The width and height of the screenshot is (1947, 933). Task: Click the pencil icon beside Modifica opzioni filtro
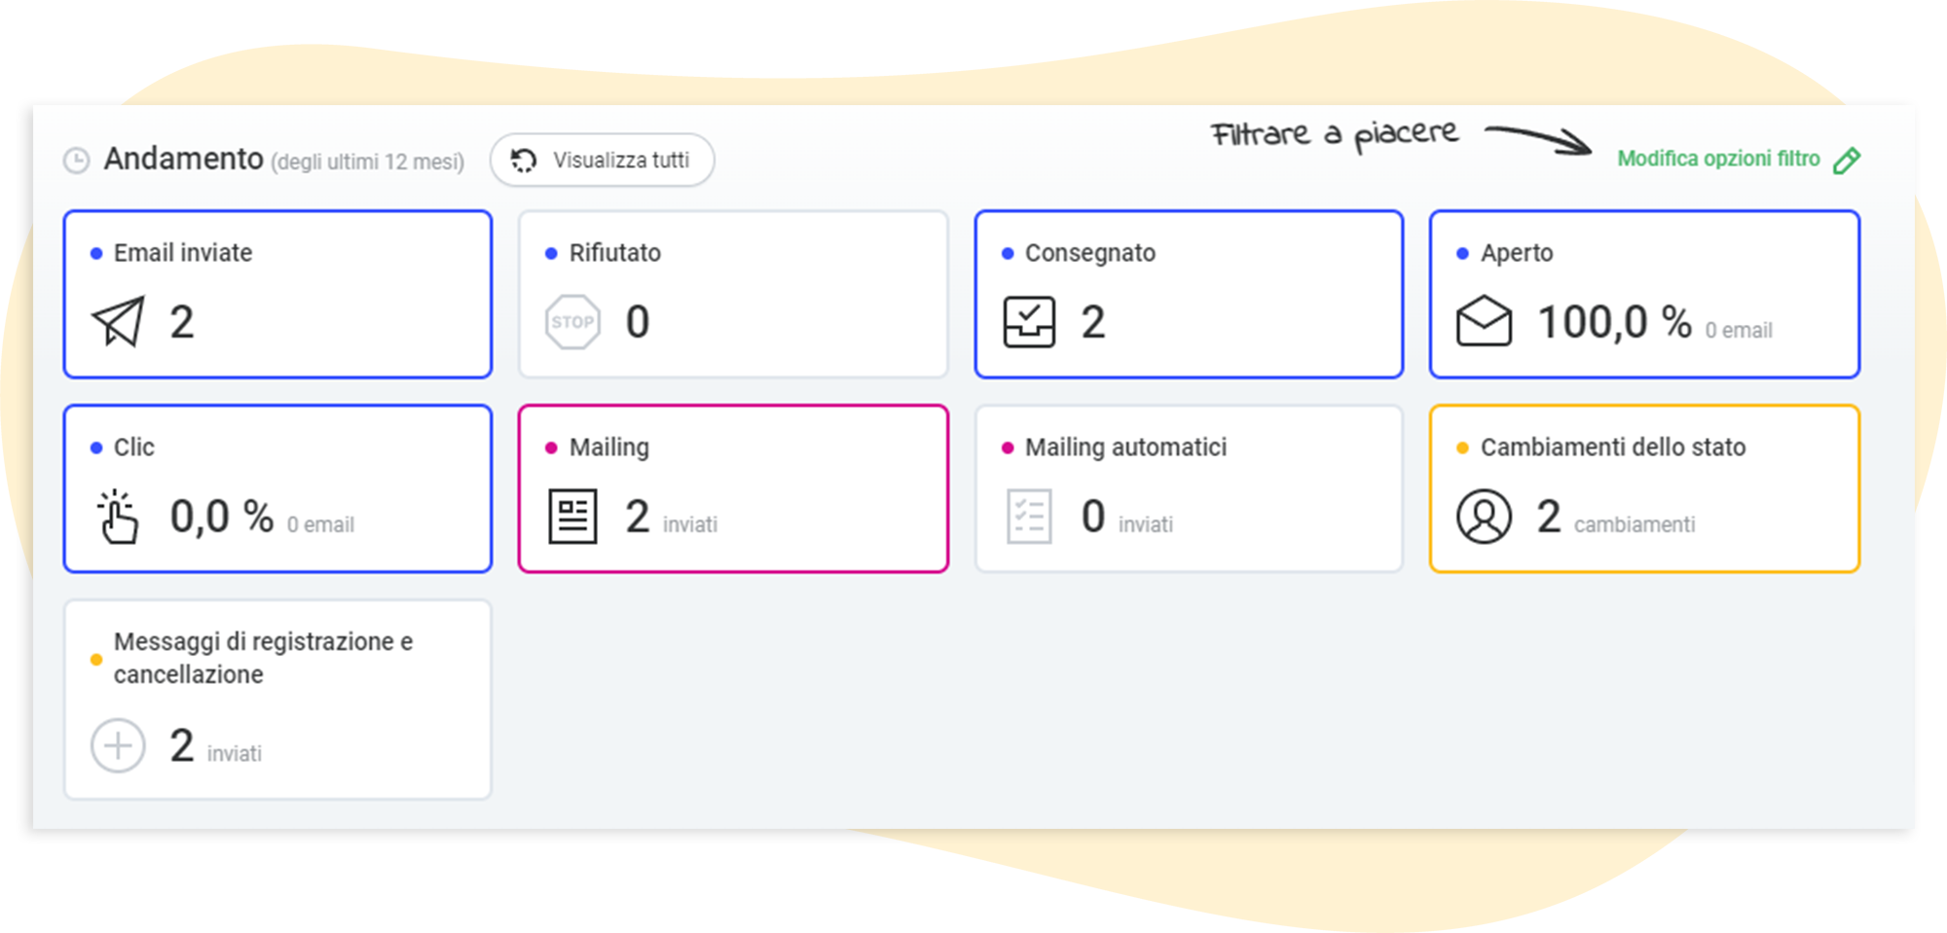click(x=1847, y=161)
